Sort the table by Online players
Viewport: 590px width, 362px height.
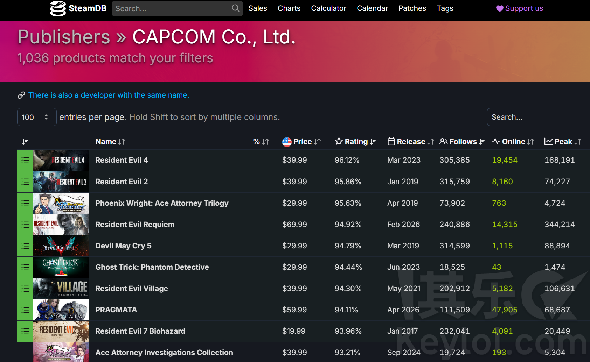coord(513,141)
